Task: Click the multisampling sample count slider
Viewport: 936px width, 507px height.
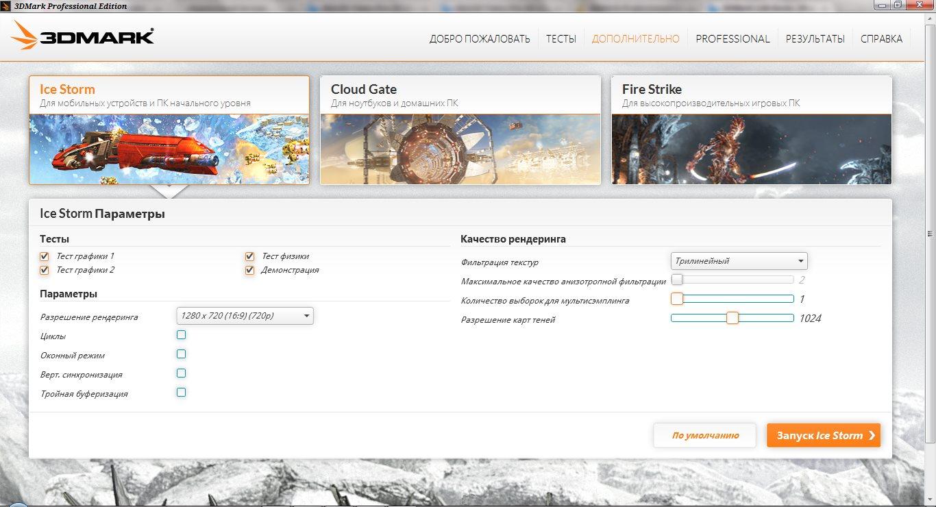Action: point(732,299)
